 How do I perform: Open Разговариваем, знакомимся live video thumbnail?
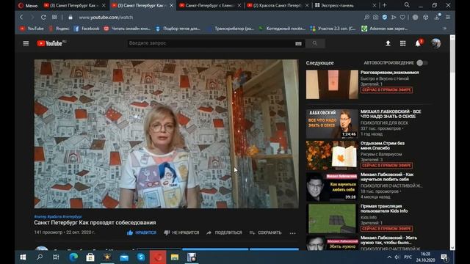pos(332,84)
